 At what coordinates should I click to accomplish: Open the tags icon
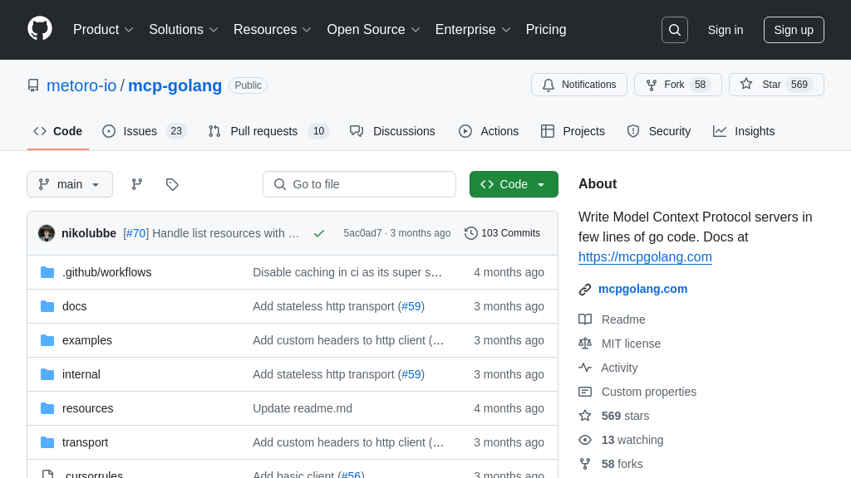pyautogui.click(x=172, y=184)
